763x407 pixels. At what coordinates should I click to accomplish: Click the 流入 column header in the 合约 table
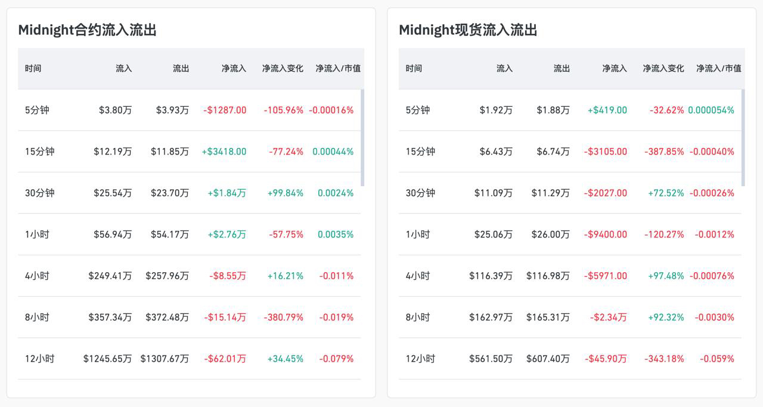123,69
